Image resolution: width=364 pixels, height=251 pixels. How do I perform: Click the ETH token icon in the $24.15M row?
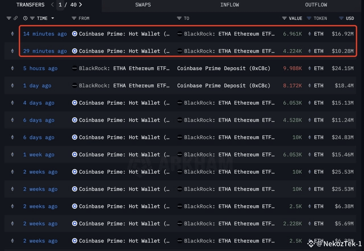(310, 68)
